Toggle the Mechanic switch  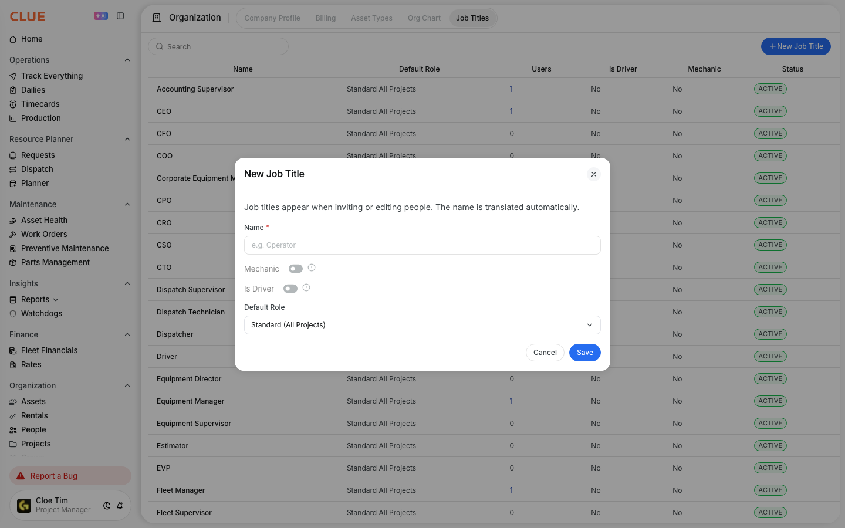(x=296, y=269)
